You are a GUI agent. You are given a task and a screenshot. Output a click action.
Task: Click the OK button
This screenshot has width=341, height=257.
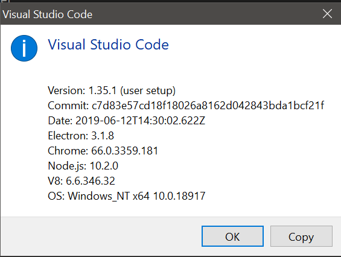[232, 236]
